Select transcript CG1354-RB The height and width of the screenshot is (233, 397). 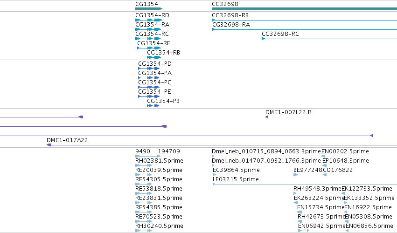click(164, 53)
